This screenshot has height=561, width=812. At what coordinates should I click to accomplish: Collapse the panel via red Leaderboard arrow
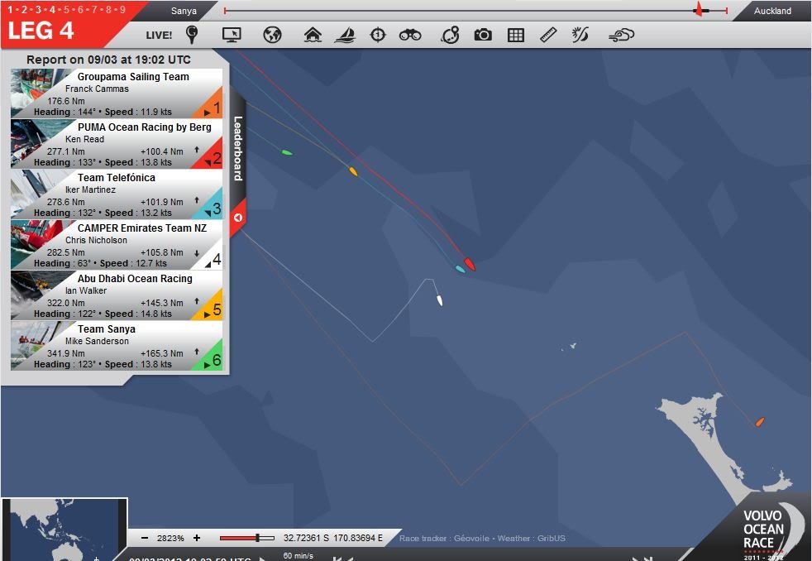pos(237,218)
